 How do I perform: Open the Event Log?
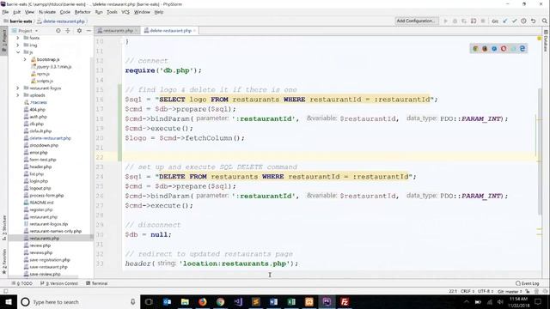[x=528, y=283]
